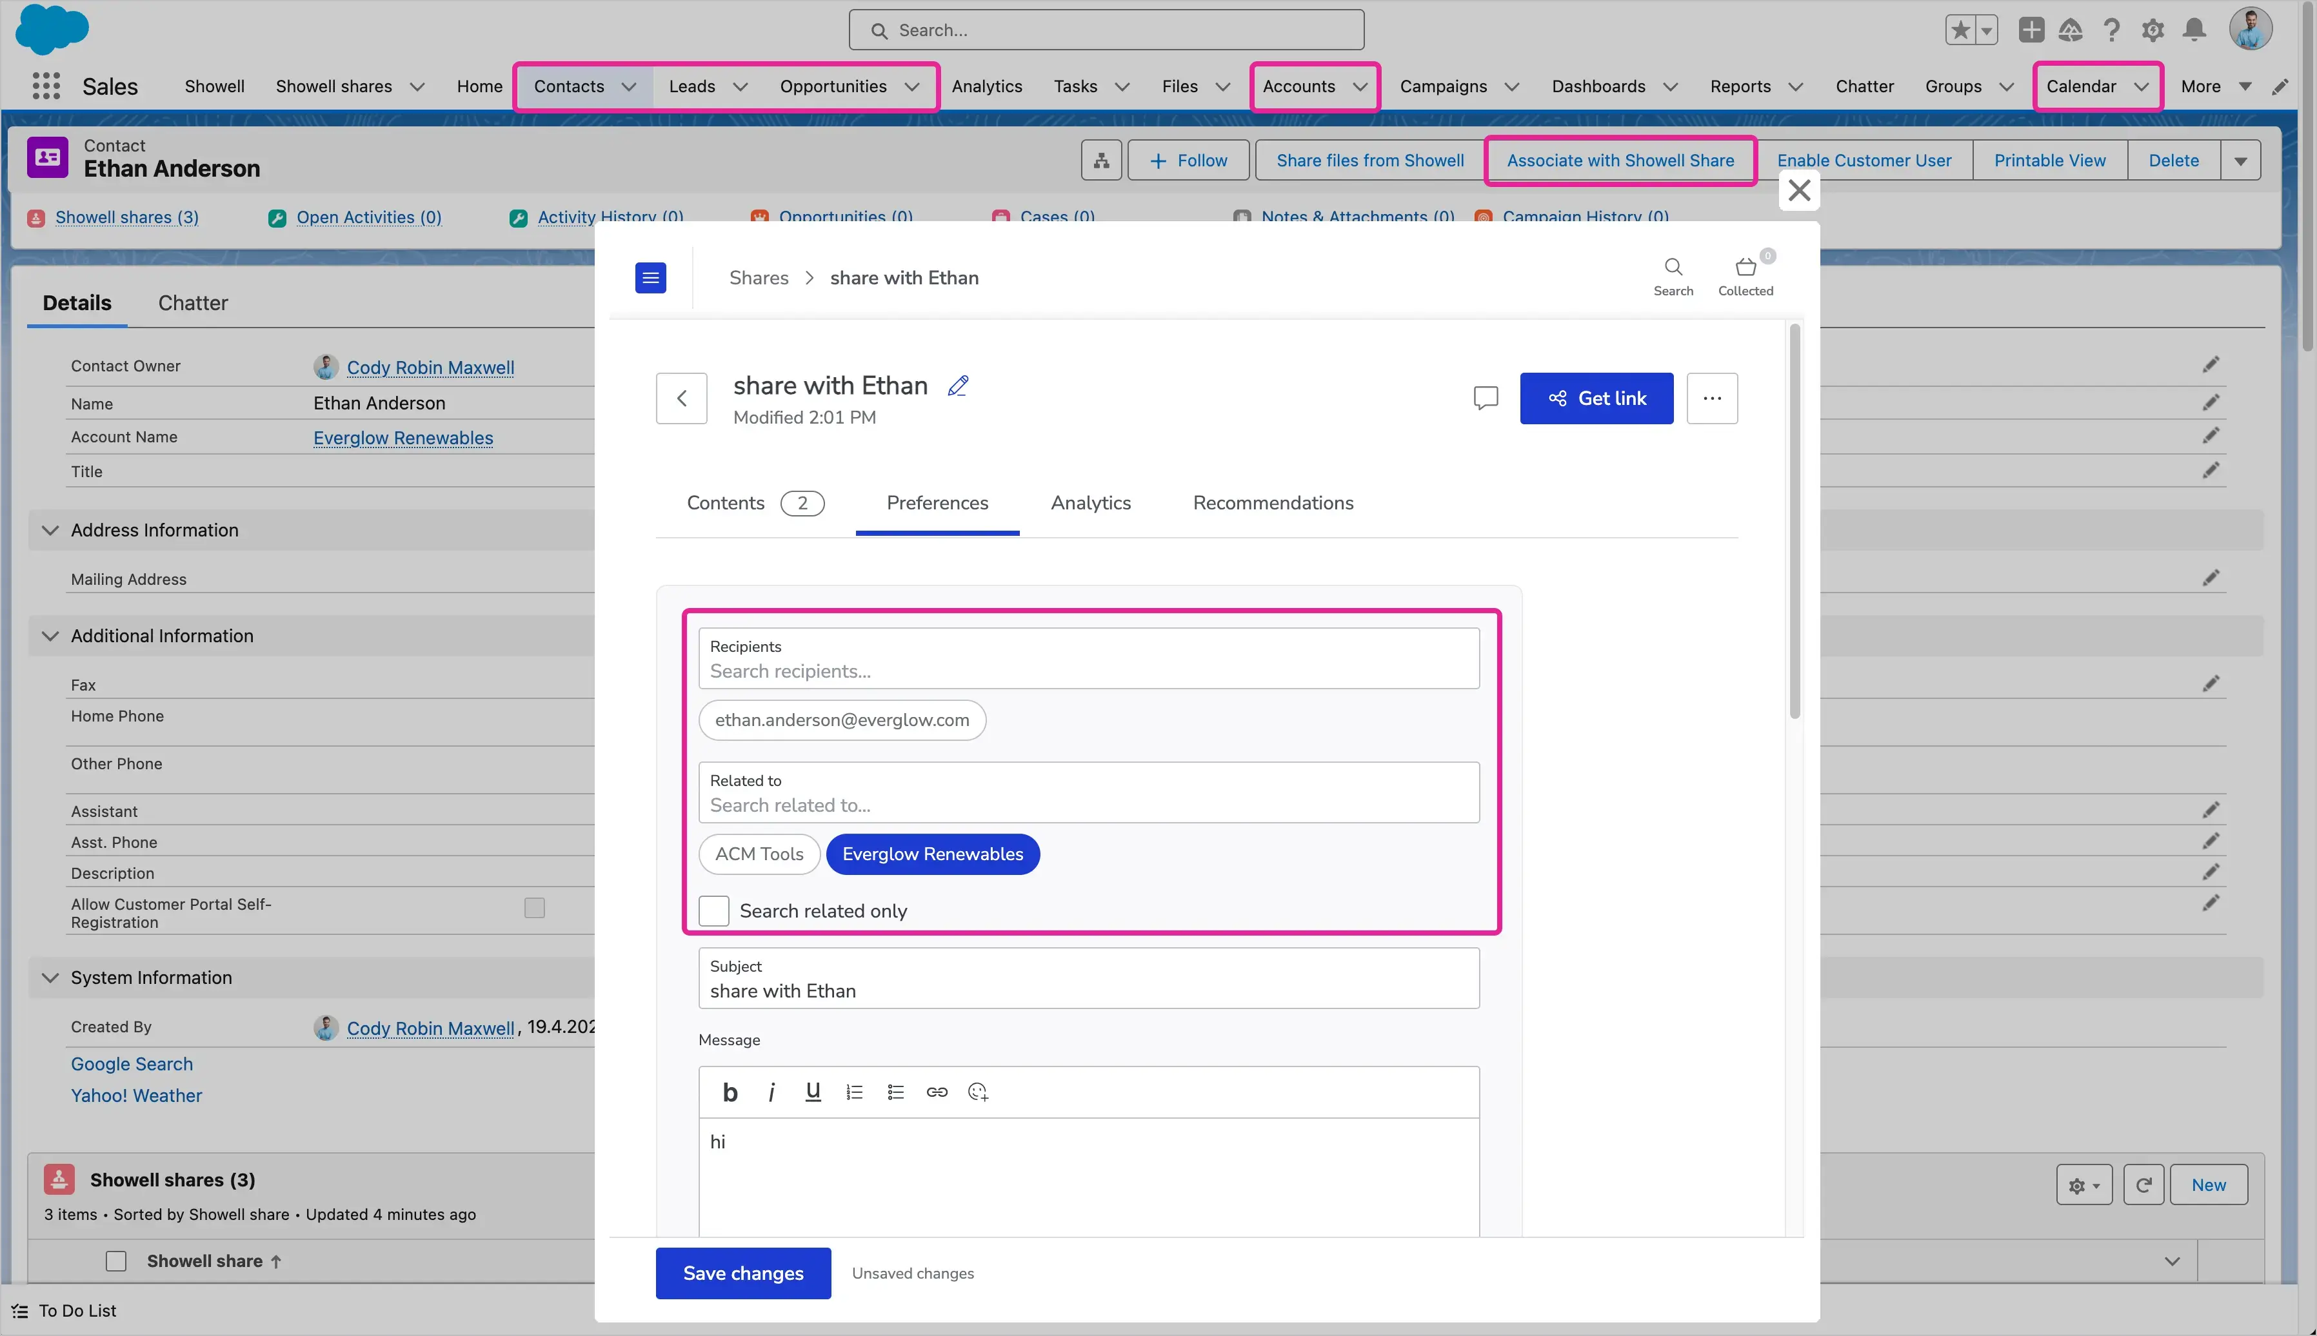Edit the Contact Owner field pencil

(x=2211, y=365)
